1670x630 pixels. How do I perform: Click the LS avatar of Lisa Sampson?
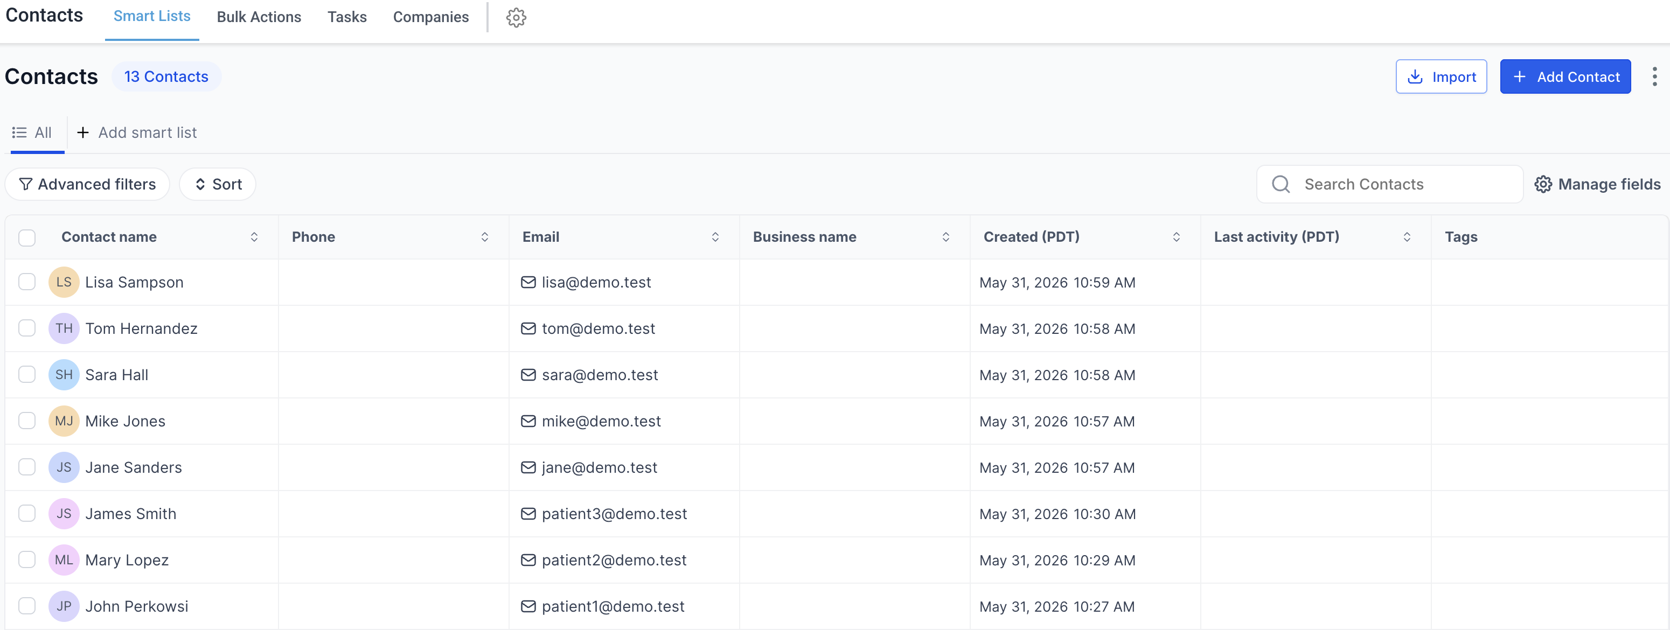(x=64, y=282)
